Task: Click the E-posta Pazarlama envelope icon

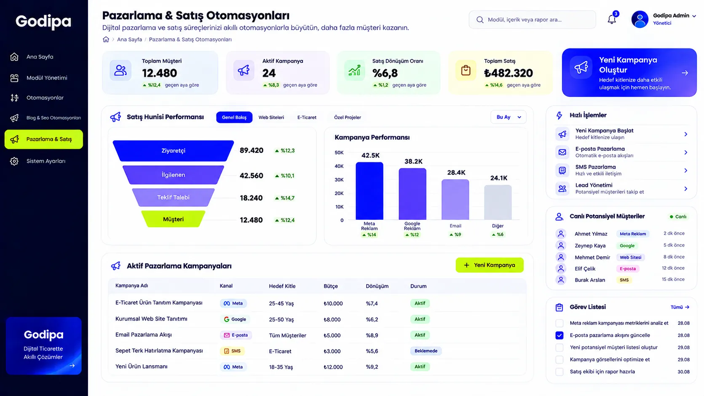Action: click(x=562, y=152)
